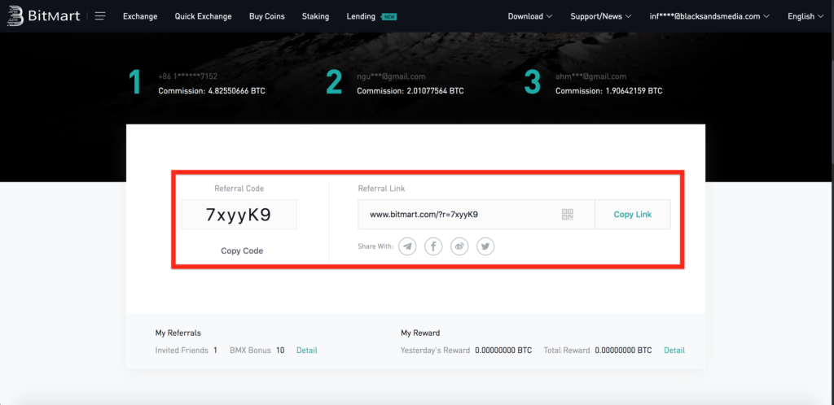Viewport: 834px width, 405px height.
Task: Click the Invited Friends count
Action: (x=215, y=351)
